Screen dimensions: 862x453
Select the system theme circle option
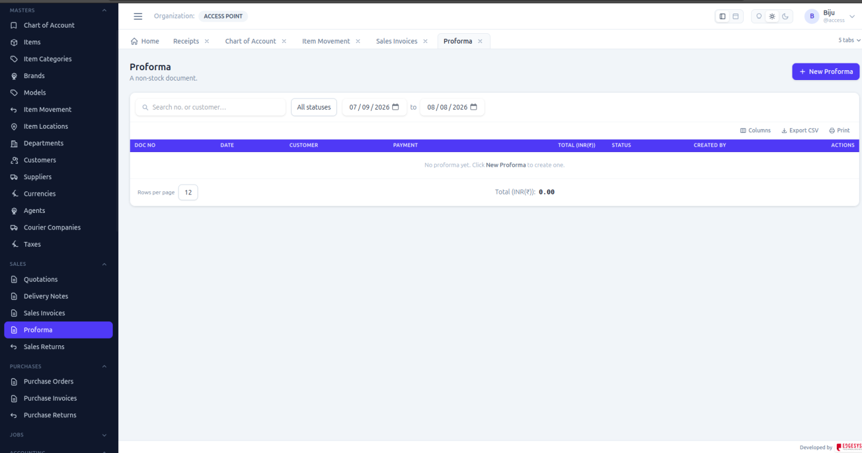759,17
